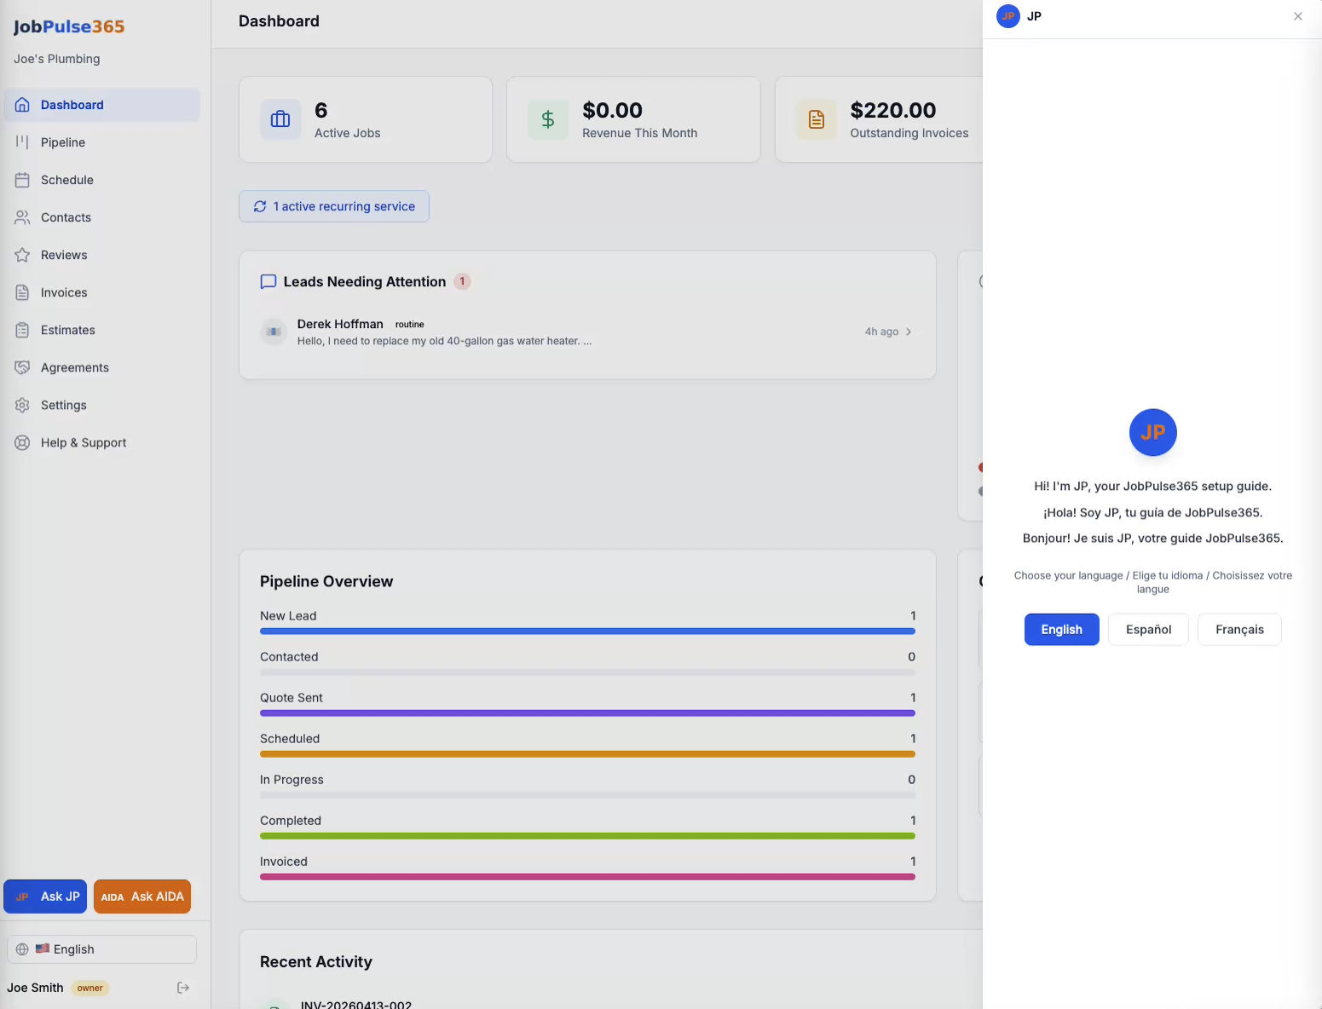This screenshot has height=1009, width=1322.
Task: Open Agreements from sidebar
Action: pos(101,367)
